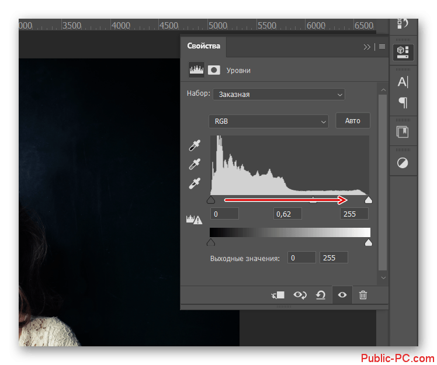Click the Авто button
The height and width of the screenshot is (365, 437).
(x=352, y=121)
